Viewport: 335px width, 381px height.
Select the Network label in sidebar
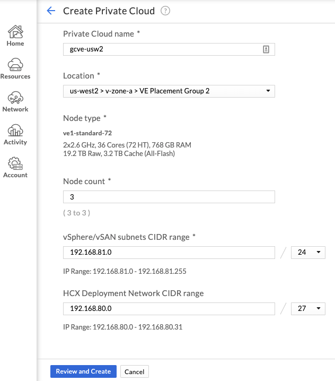pos(15,109)
